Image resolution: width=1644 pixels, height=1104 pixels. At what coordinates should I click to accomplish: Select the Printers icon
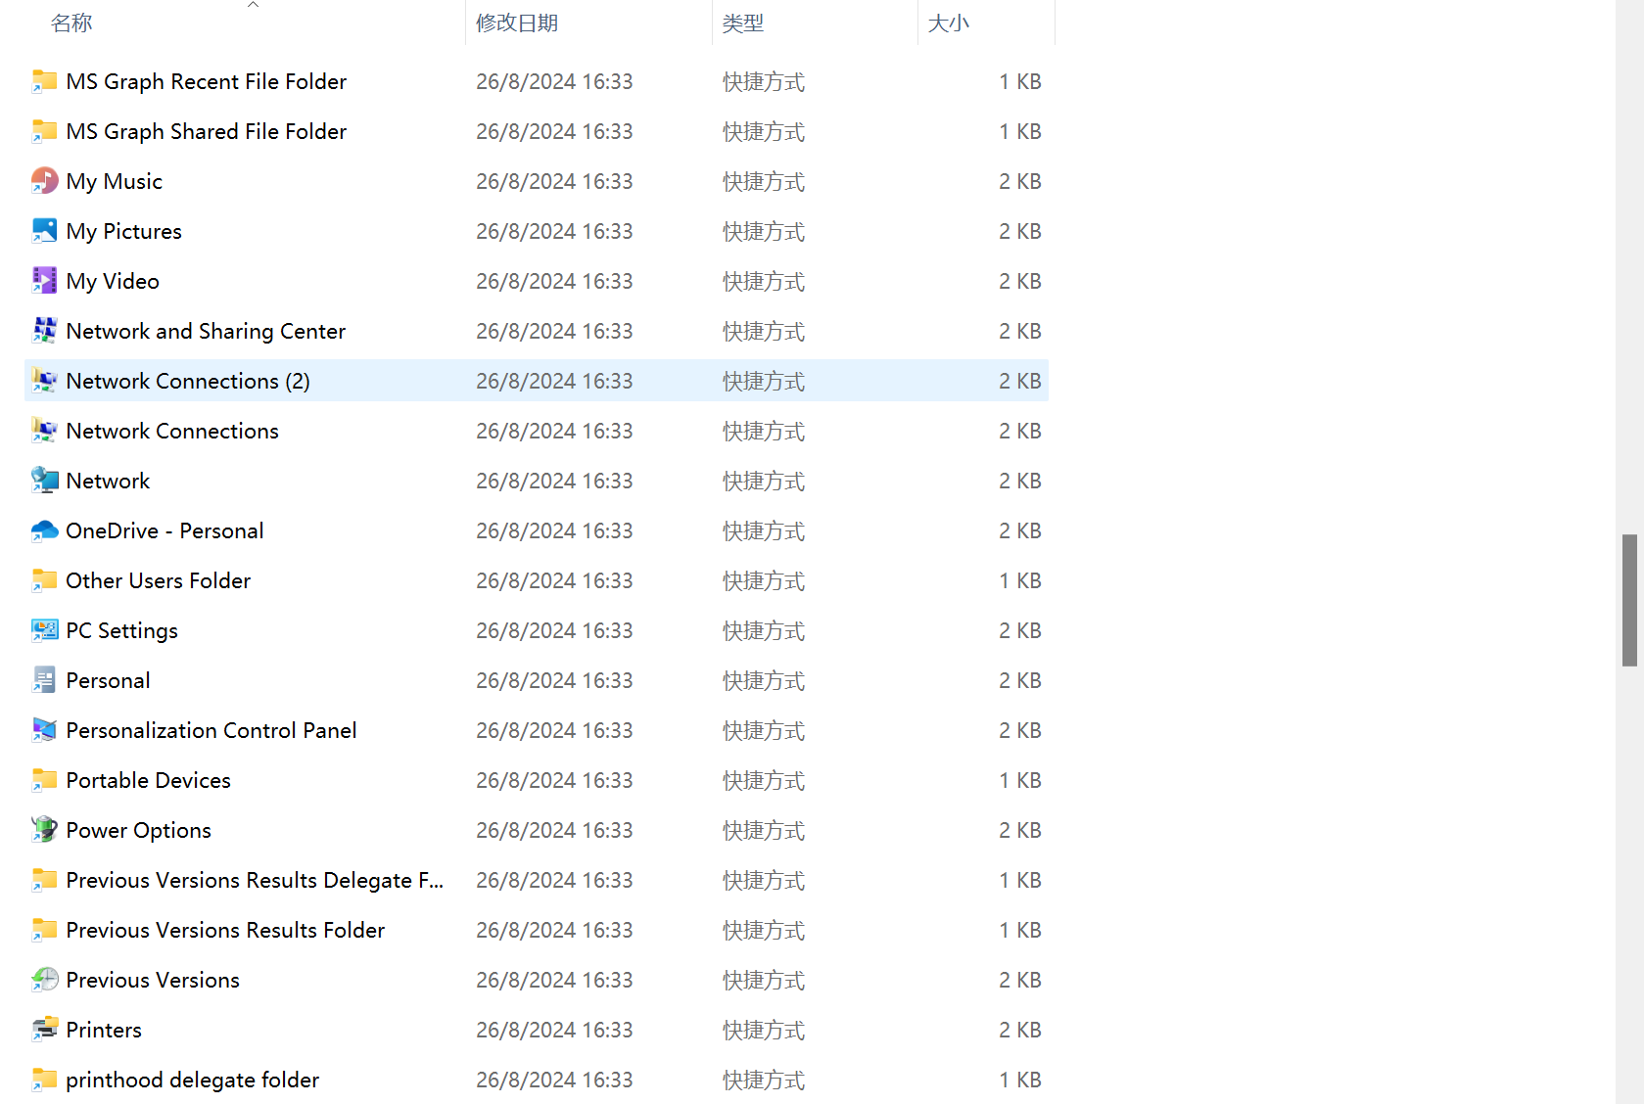tap(44, 1030)
